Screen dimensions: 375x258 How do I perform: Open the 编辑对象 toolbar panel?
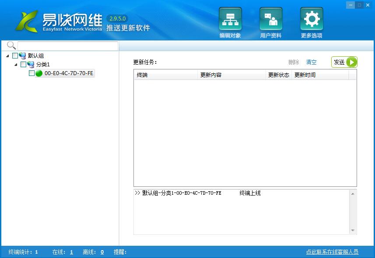(x=230, y=19)
